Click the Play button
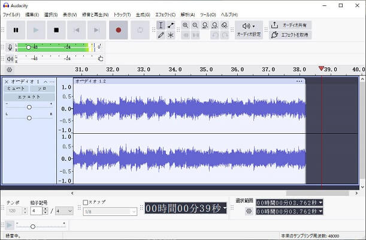Image resolution: width=366 pixels, height=240 pixels. [36, 30]
